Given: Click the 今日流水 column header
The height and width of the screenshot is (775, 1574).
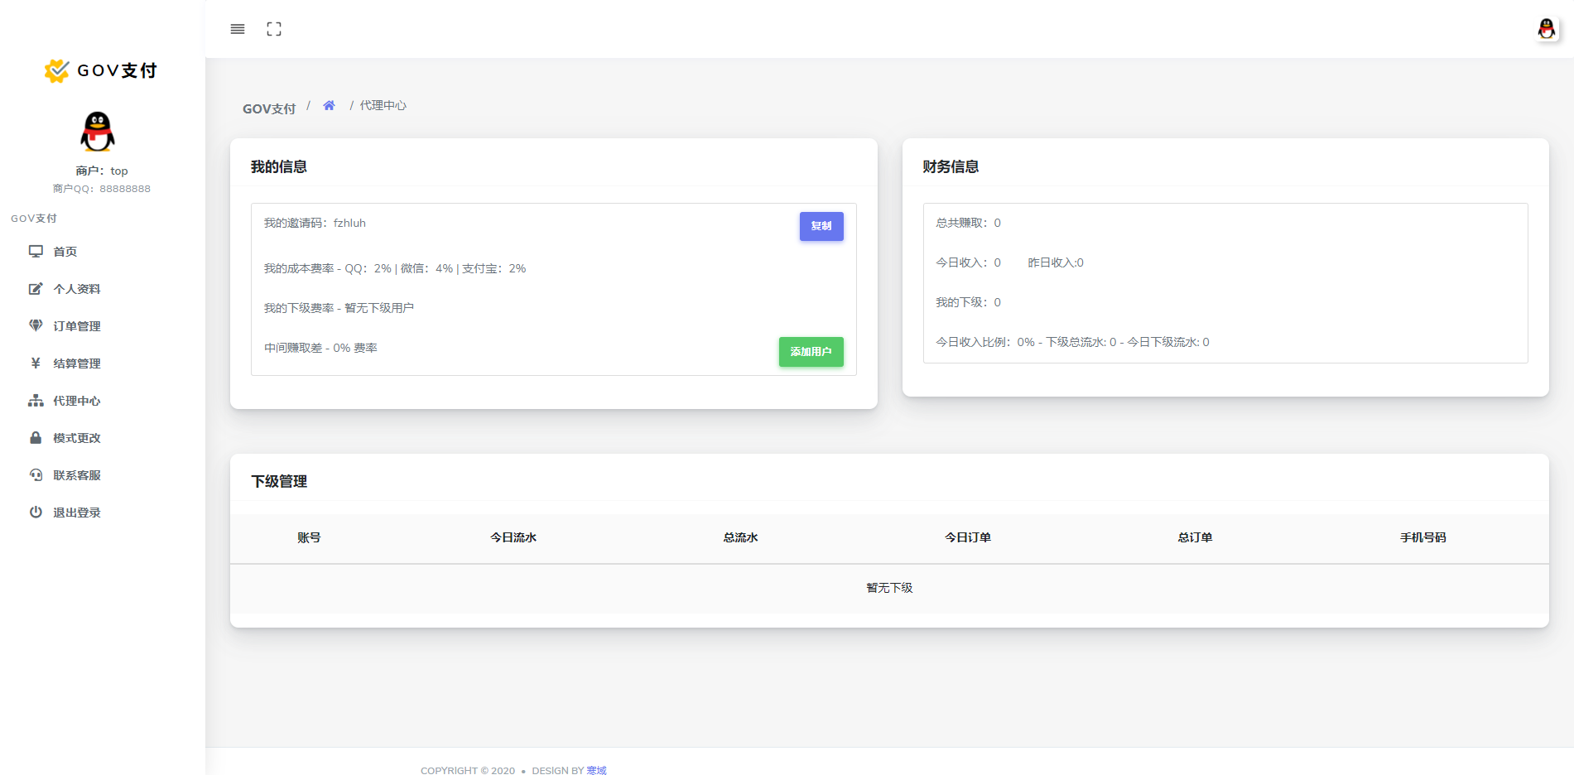Looking at the screenshot, I should coord(513,537).
